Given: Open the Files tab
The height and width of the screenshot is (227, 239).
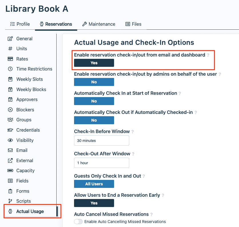Looking at the screenshot, I should click(x=133, y=24).
